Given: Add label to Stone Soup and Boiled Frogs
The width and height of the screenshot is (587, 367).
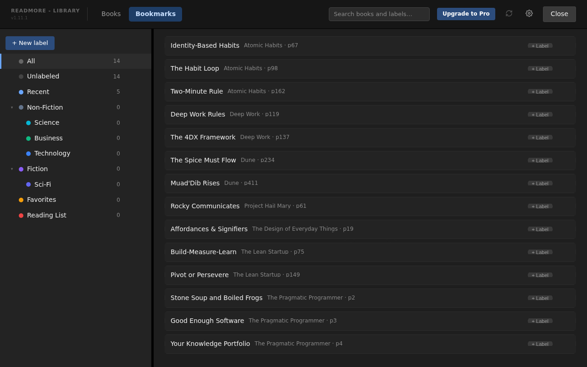Looking at the screenshot, I should [x=540, y=298].
